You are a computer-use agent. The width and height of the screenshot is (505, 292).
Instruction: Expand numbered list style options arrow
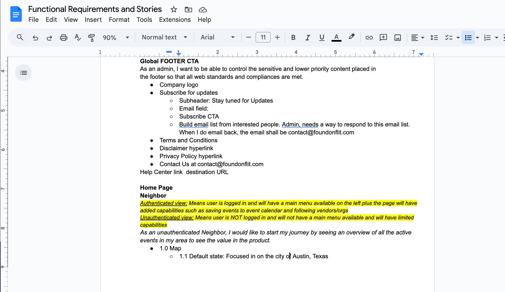pos(496,37)
